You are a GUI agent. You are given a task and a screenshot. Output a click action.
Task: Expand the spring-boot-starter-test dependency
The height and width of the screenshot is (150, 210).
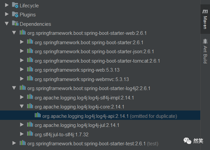[14, 143]
